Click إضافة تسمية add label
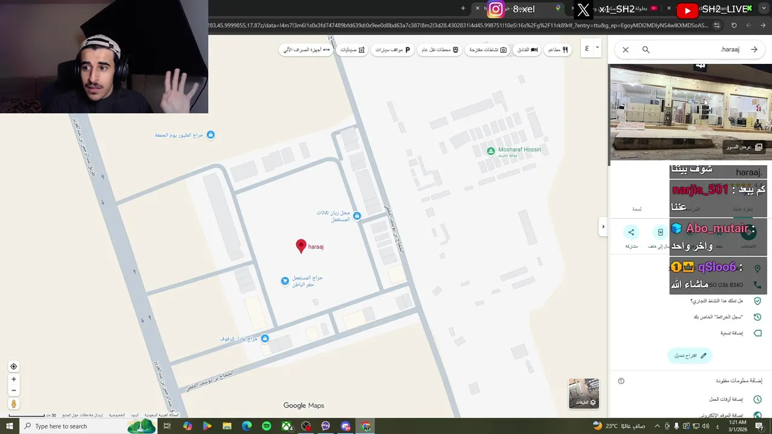 click(x=732, y=333)
